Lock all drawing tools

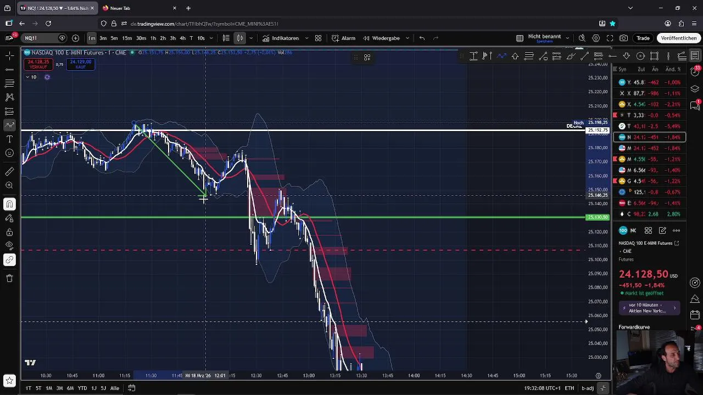tap(9, 232)
